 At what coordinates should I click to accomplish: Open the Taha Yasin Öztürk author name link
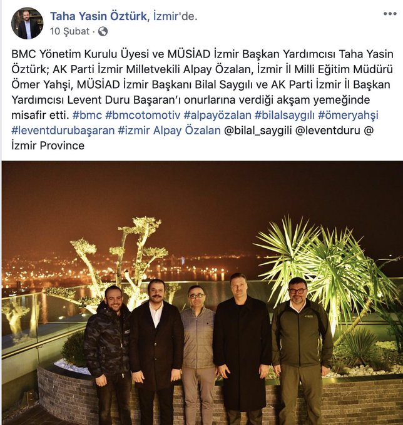click(x=98, y=16)
